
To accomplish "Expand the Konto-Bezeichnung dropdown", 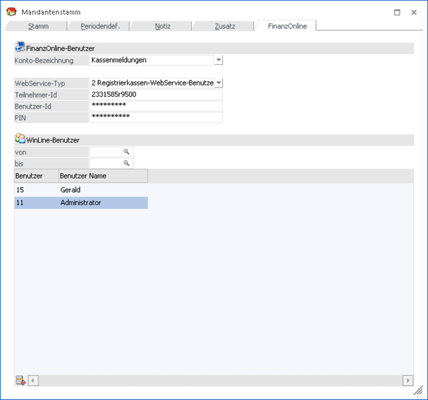I will pyautogui.click(x=218, y=61).
